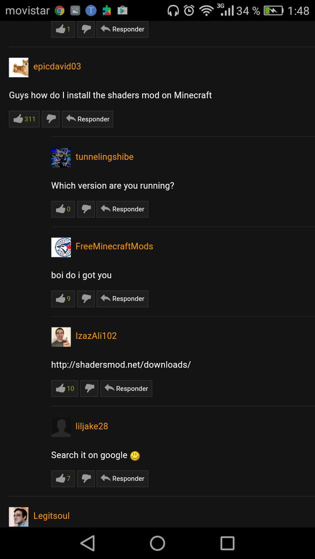
Task: Open the shadersmod.net downloads link
Action: point(121,364)
